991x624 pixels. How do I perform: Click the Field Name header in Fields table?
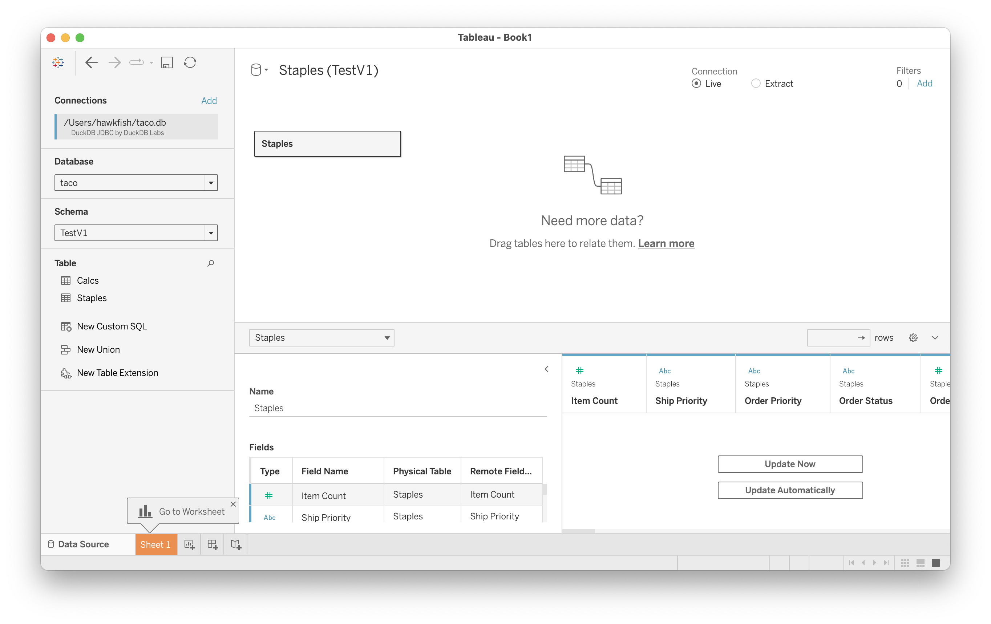tap(325, 471)
